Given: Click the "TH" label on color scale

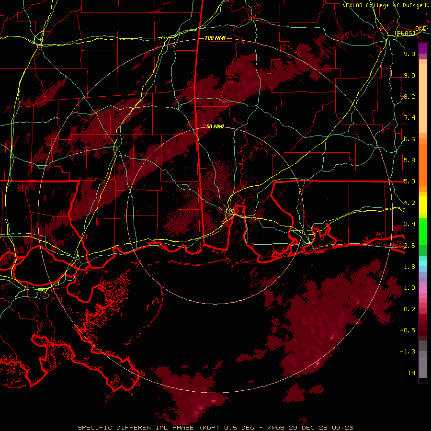Looking at the screenshot, I should coord(411,373).
